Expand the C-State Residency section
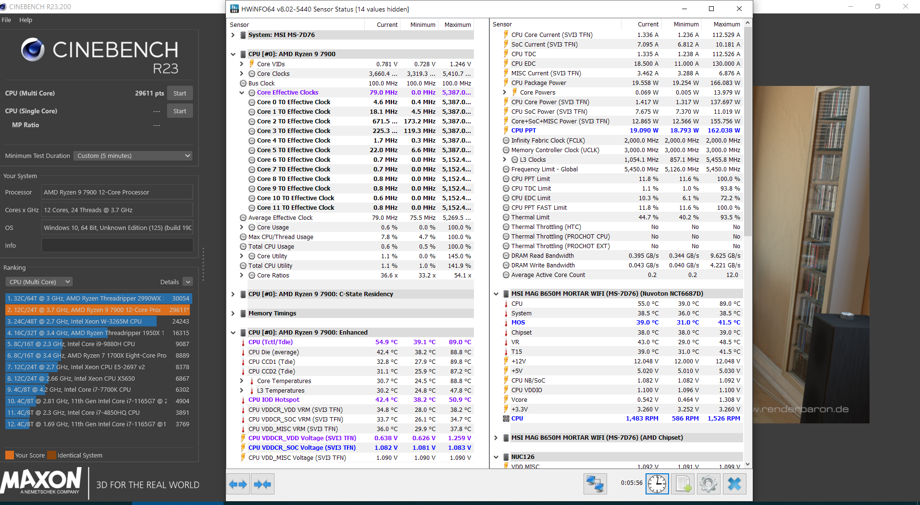920x505 pixels. [x=233, y=294]
